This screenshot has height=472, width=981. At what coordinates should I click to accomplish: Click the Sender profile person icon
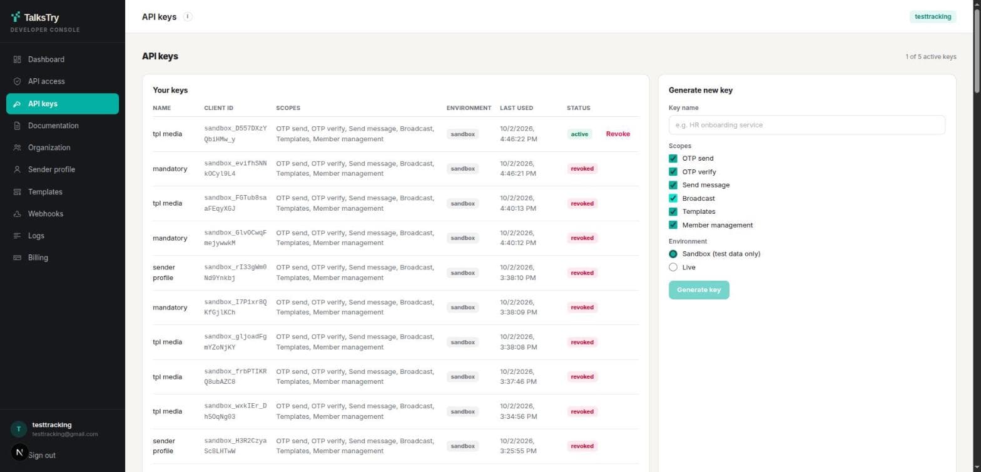coord(17,169)
